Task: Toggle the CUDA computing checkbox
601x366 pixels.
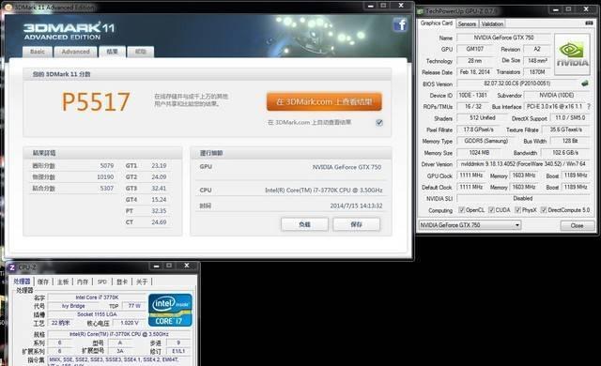Action: pyautogui.click(x=491, y=210)
